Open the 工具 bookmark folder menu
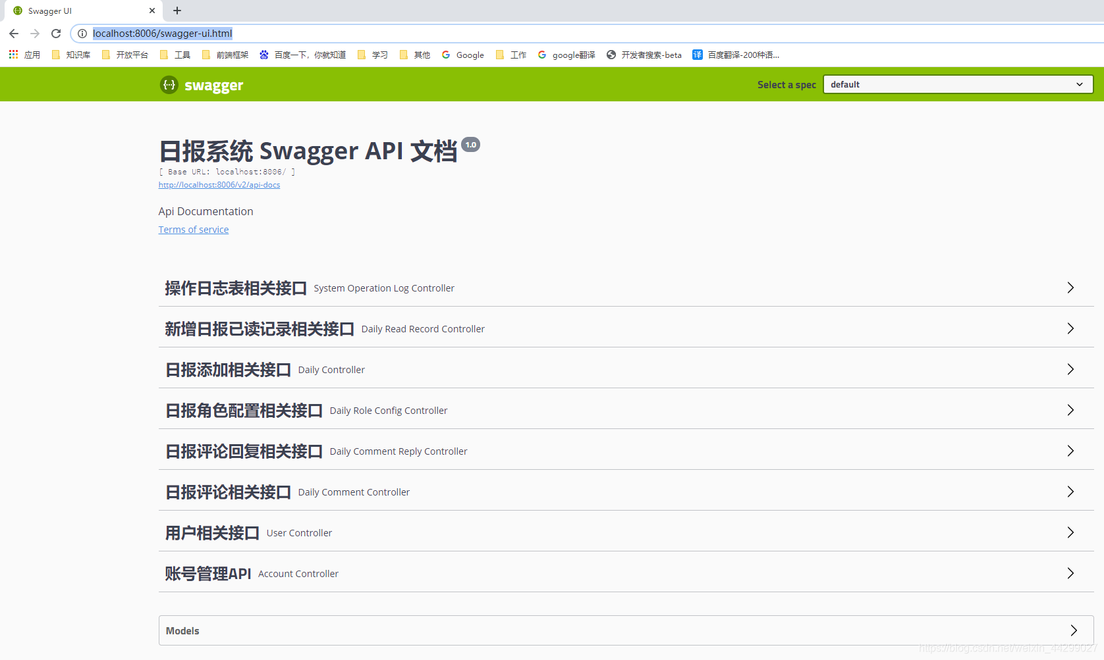This screenshot has height=660, width=1104. [175, 55]
